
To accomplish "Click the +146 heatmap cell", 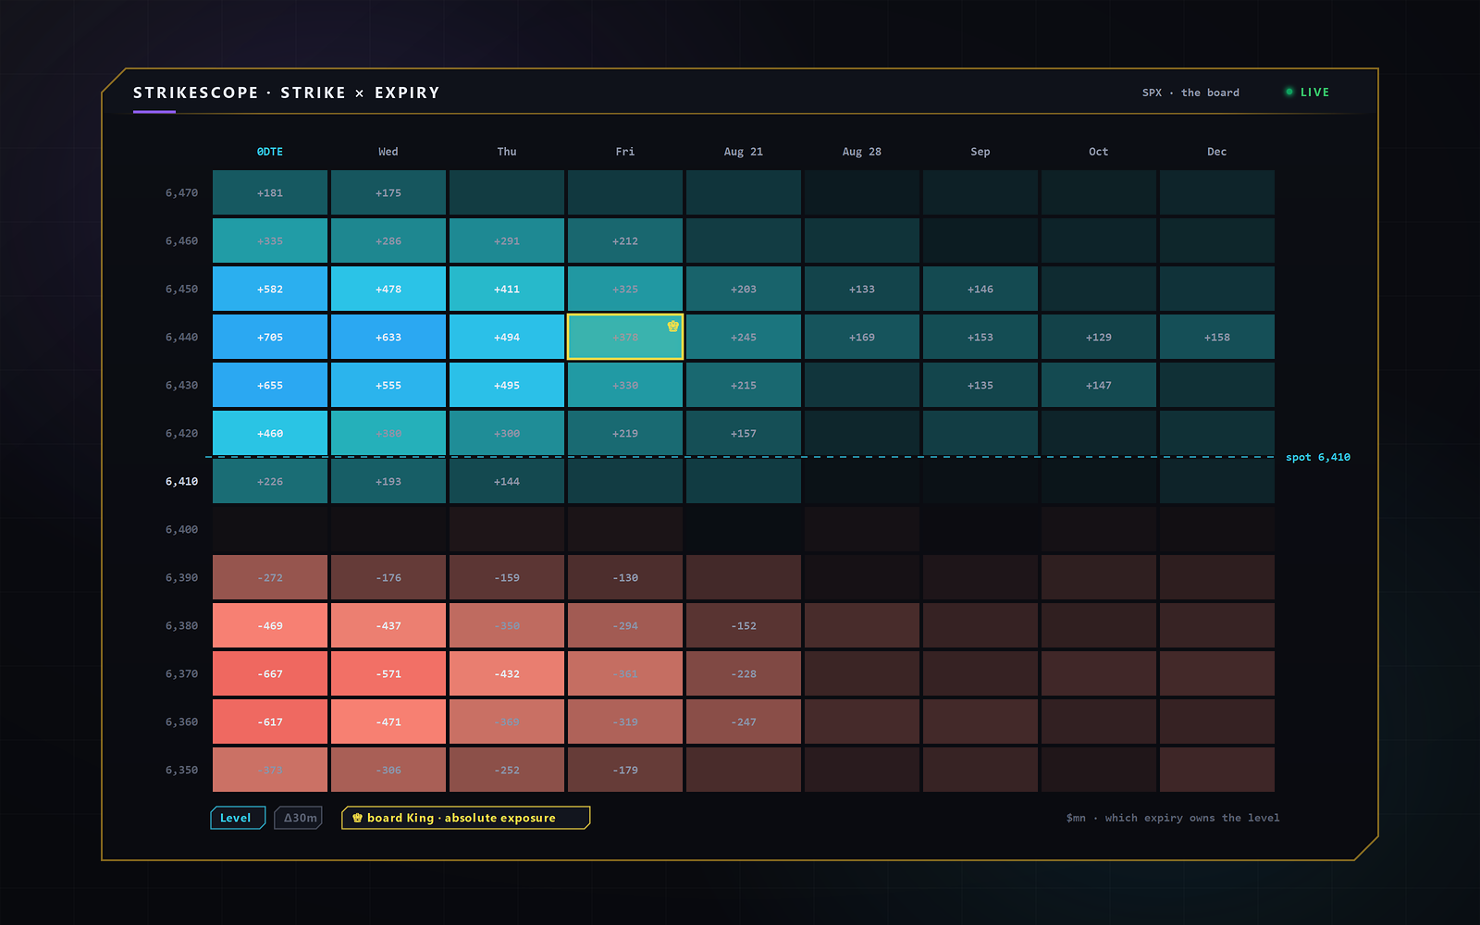I will click(980, 289).
